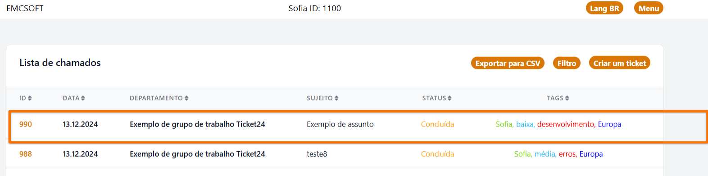Screen dimensions: 708x176
Task: Click the EMCSOFT brand title
Action: 25,8
